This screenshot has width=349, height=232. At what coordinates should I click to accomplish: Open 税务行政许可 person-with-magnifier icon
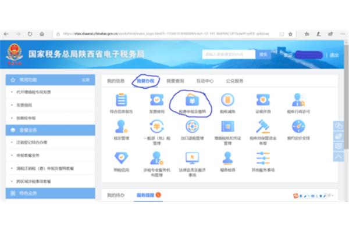pos(298,100)
